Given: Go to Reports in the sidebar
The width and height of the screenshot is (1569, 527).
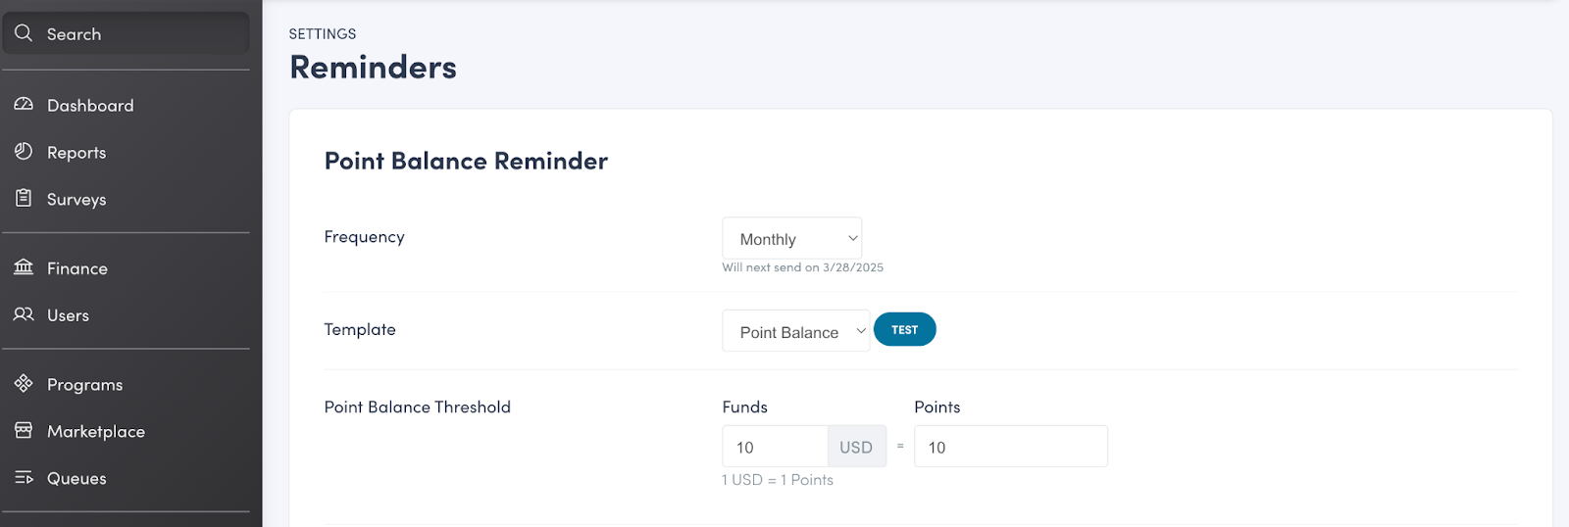Looking at the screenshot, I should click(76, 152).
